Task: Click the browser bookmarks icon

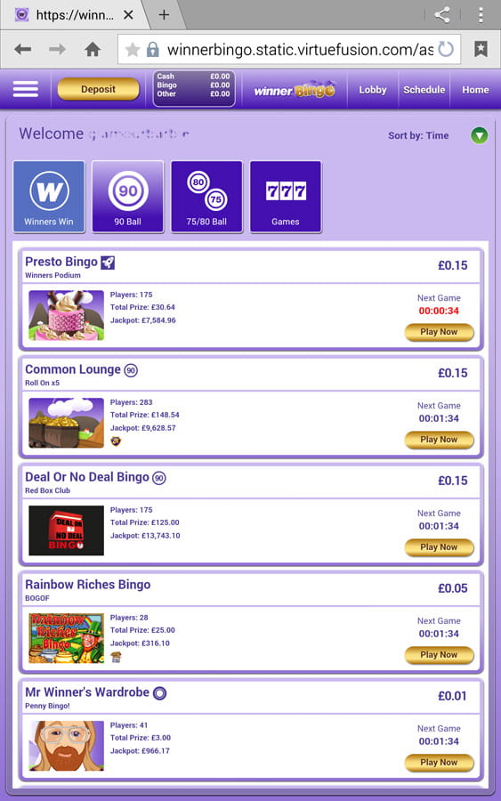Action: click(481, 49)
